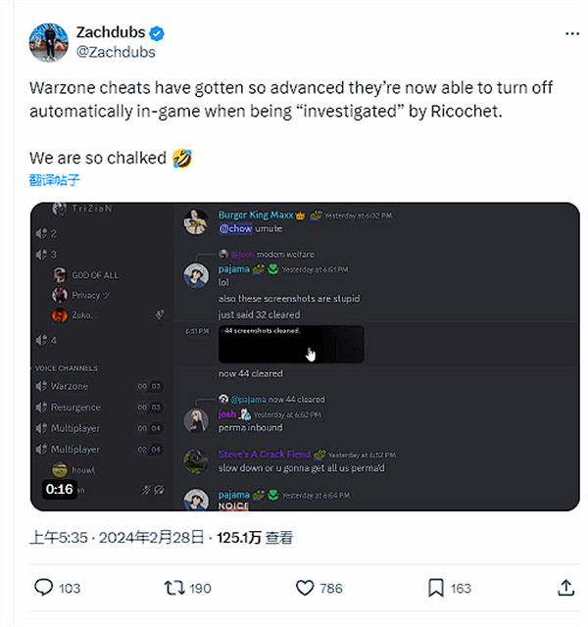Click the blue verified badge
This screenshot has height=627, width=588.
click(x=157, y=33)
